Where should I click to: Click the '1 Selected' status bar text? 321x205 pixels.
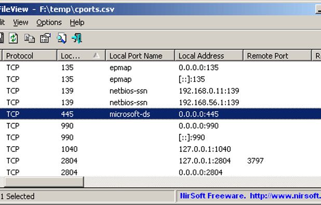(18, 196)
